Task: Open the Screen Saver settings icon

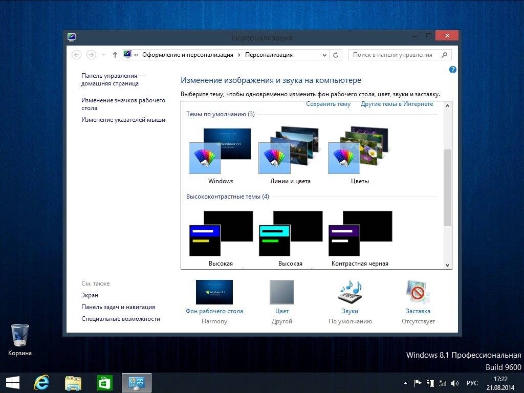Action: pos(418,292)
